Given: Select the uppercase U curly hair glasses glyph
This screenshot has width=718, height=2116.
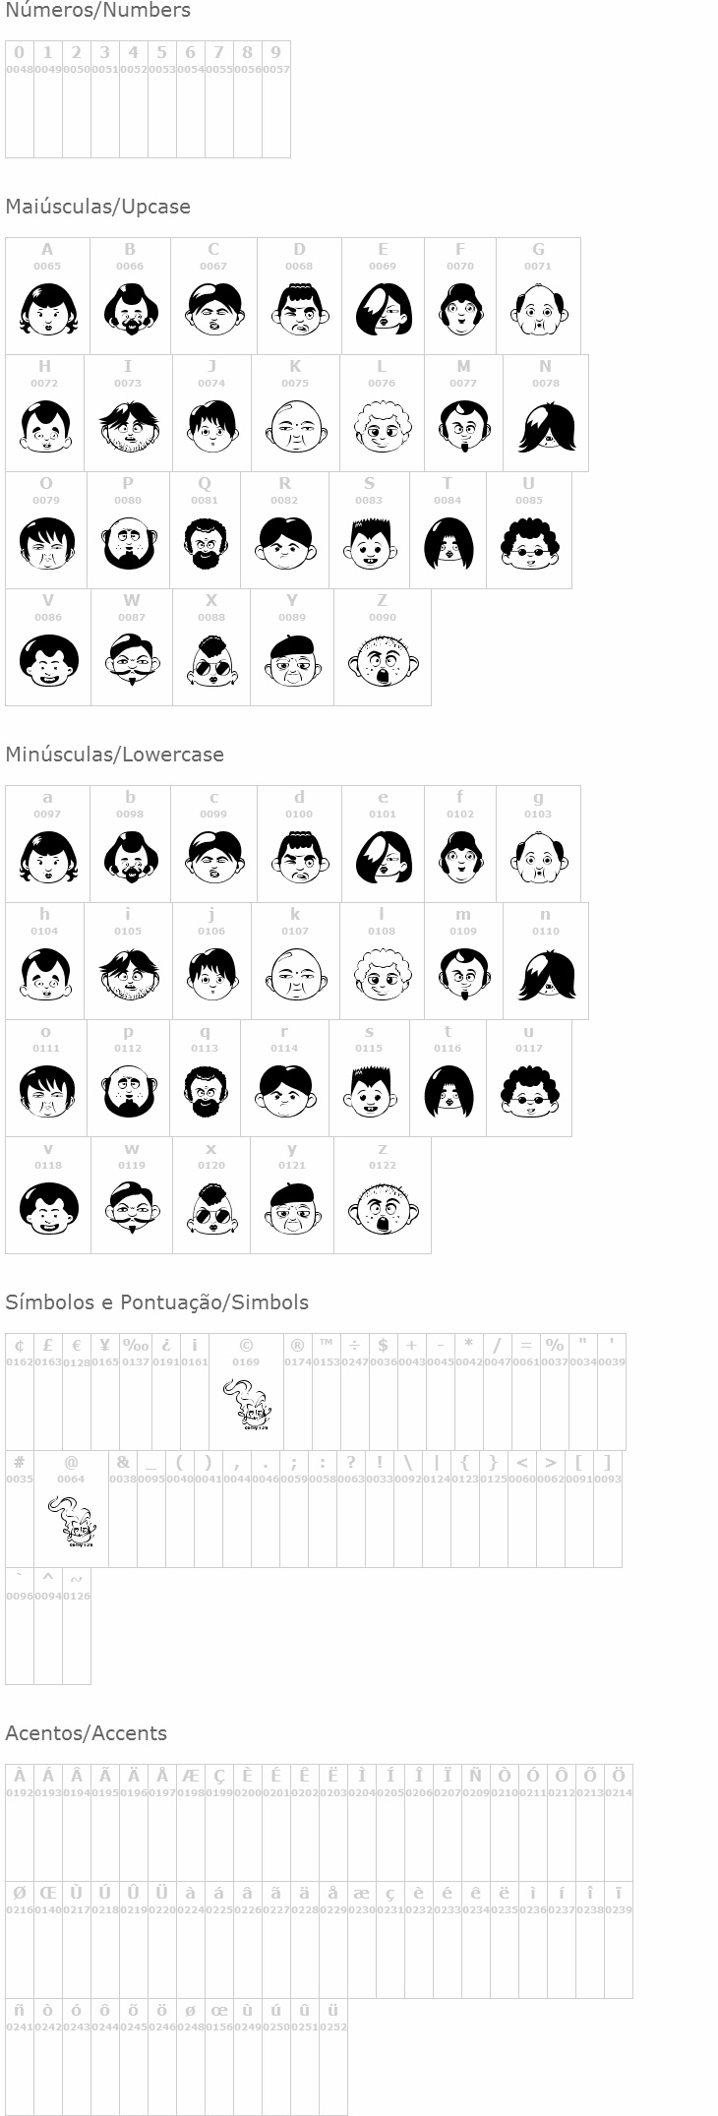Looking at the screenshot, I should pyautogui.click(x=529, y=544).
